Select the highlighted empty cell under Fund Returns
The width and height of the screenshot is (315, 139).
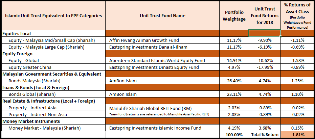click(x=265, y=33)
